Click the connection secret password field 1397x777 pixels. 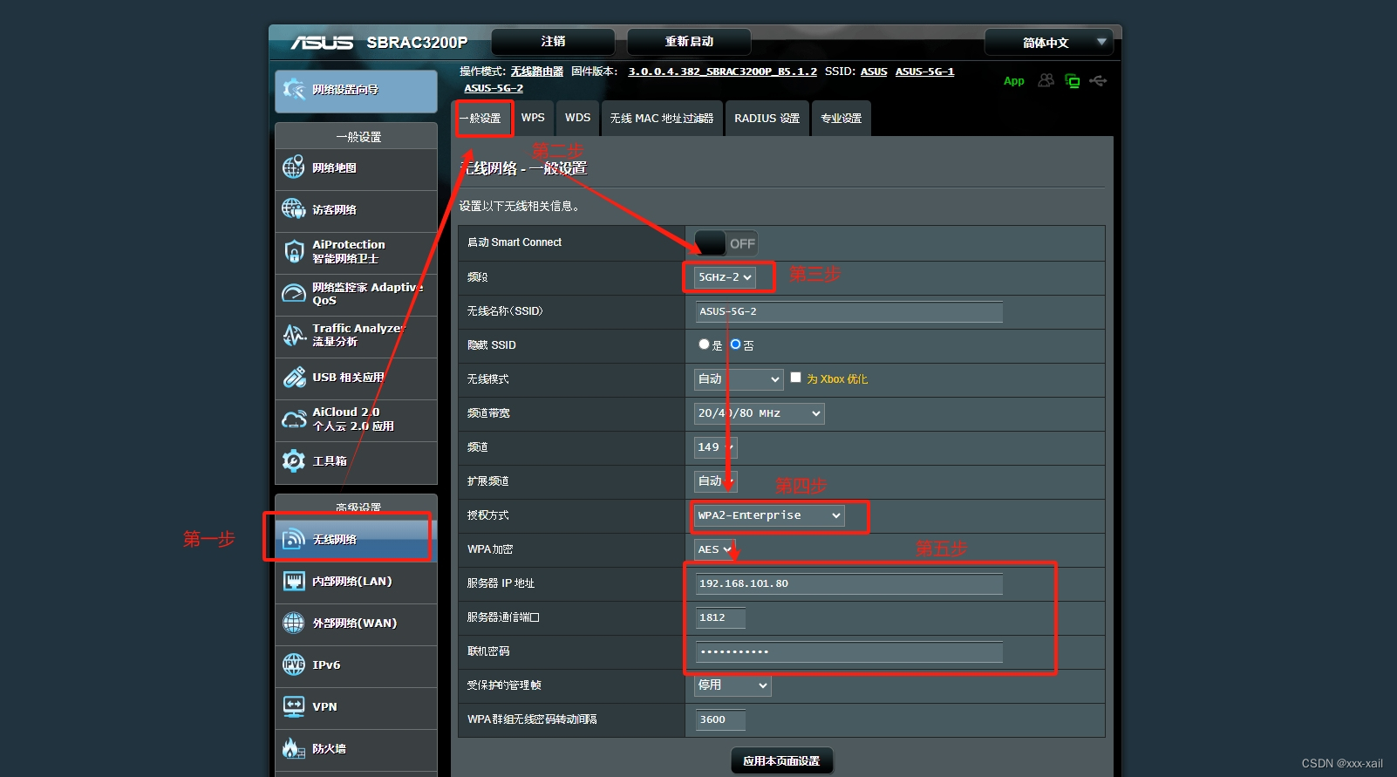point(849,651)
